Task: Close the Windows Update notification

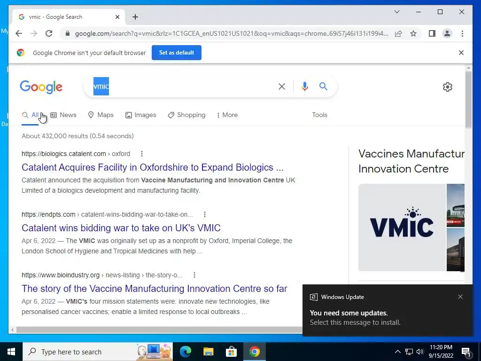Action: point(460,297)
